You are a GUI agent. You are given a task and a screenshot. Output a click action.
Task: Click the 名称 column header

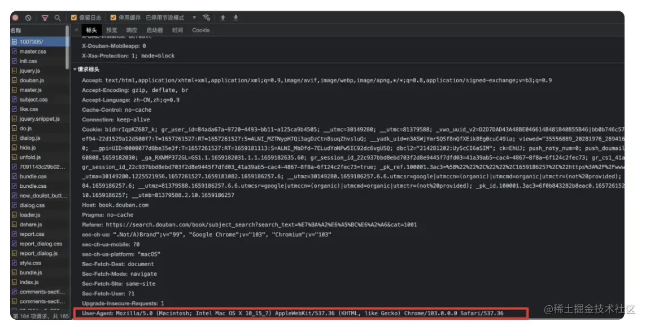16,30
